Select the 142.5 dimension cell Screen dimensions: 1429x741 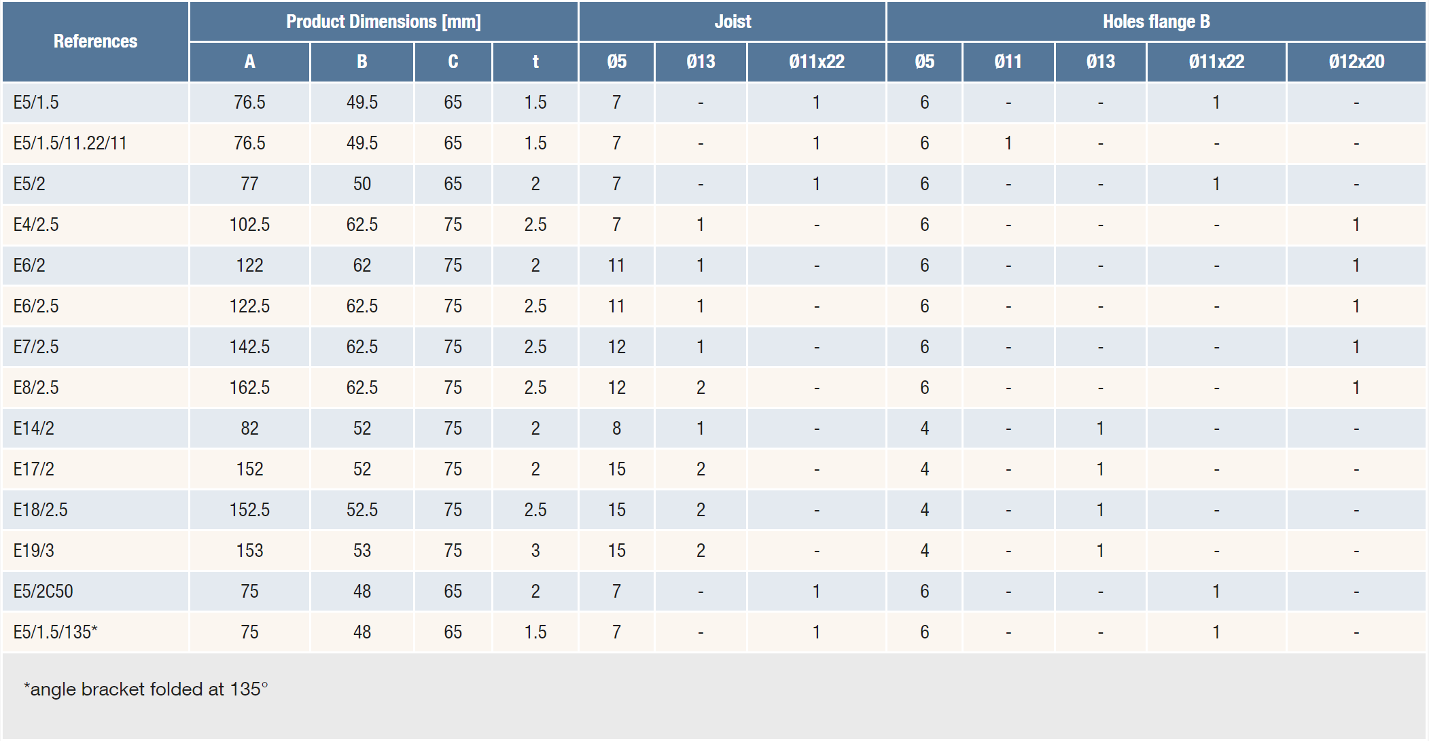pyautogui.click(x=249, y=347)
